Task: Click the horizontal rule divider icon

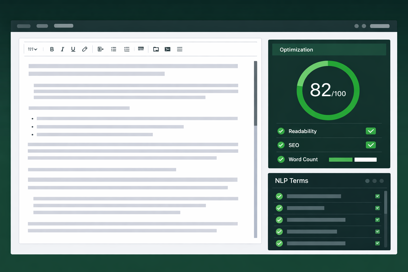Action: tap(141, 49)
